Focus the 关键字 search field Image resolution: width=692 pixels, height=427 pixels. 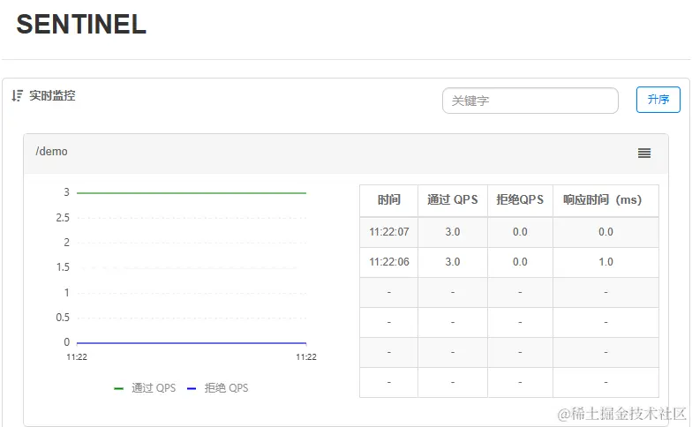[530, 101]
